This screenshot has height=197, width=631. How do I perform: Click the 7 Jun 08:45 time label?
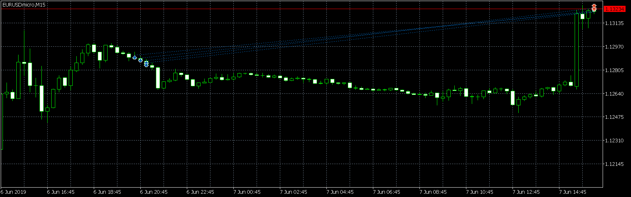[433, 192]
